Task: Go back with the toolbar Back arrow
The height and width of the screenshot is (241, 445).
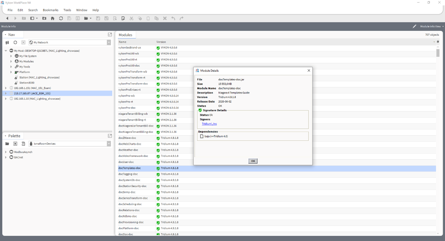Action: [x=7, y=18]
